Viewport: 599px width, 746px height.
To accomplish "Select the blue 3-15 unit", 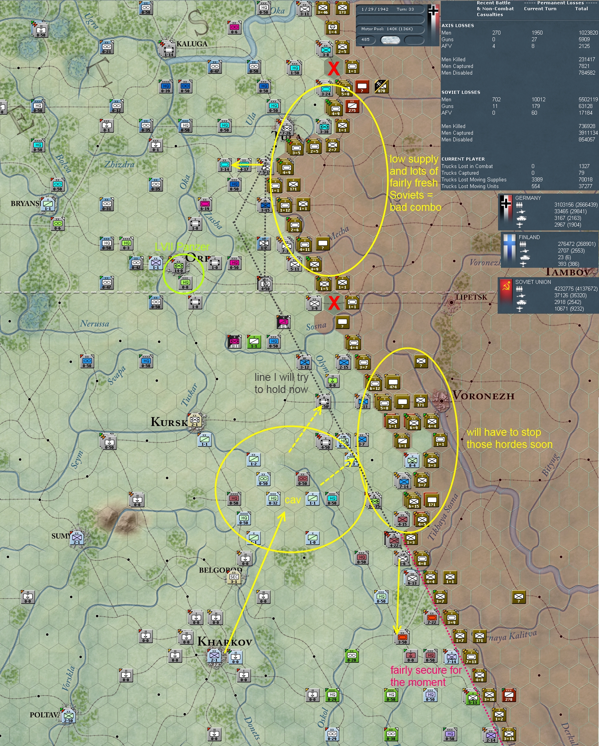I will pos(265,206).
